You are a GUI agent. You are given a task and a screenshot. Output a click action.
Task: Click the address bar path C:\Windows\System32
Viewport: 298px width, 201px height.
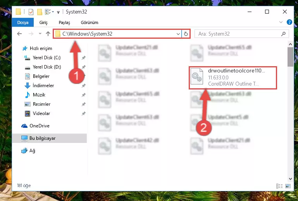pos(88,34)
